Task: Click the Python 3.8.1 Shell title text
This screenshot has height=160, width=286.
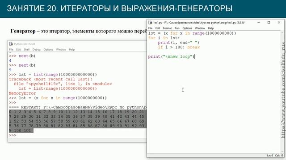Action: [x=24, y=44]
